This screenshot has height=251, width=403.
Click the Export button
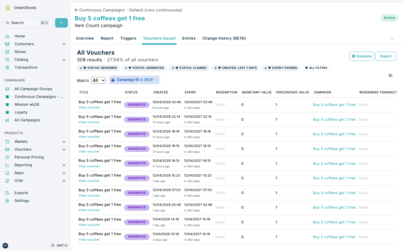(x=386, y=56)
